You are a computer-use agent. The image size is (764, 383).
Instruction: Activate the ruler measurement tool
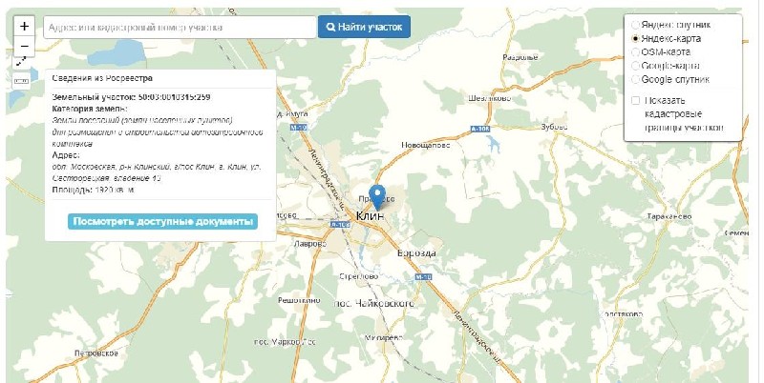(22, 80)
